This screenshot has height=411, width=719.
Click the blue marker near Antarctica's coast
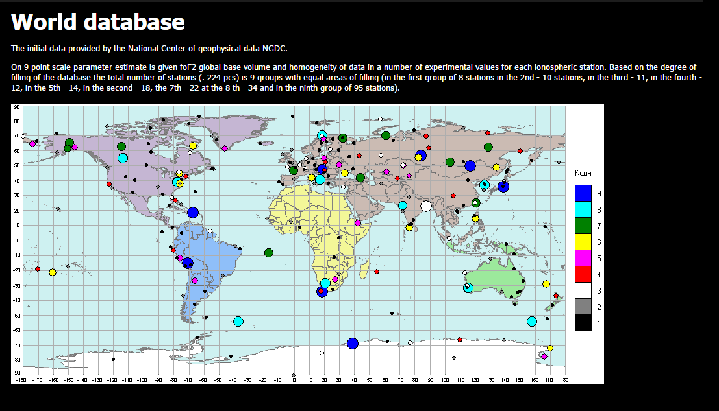pos(353,344)
